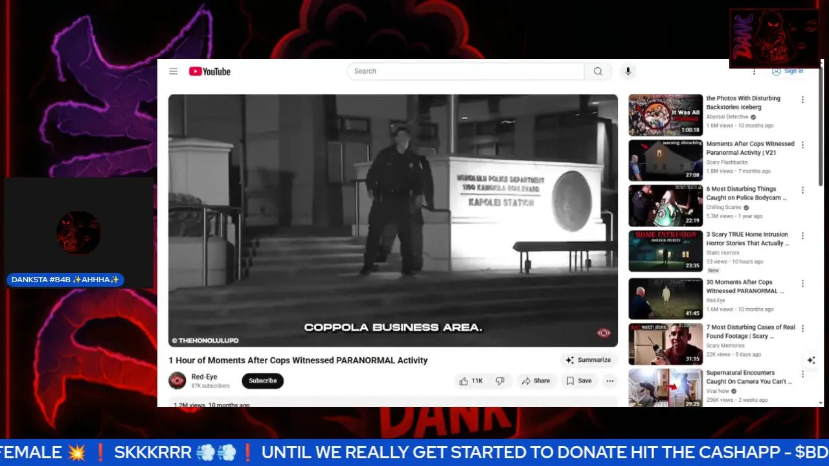The width and height of the screenshot is (829, 466).
Task: Open Supernatural Encounters Caught On Camera thumbnail
Action: coord(666,388)
